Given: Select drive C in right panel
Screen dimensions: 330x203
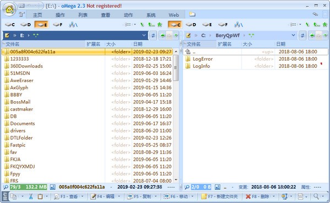Looking at the screenshot, I should click(x=175, y=25).
